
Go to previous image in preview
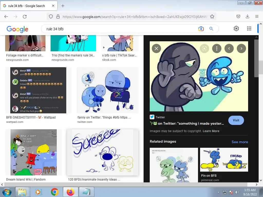click(229, 48)
